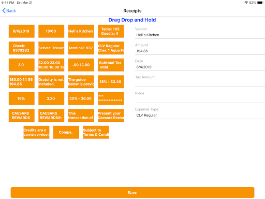Click the Vendor field with Hell's Kitchen
The height and width of the screenshot is (199, 265).
click(200, 35)
